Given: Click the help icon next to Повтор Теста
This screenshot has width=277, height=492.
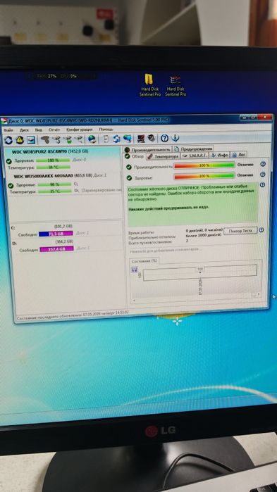Looking at the screenshot, I should [261, 230].
